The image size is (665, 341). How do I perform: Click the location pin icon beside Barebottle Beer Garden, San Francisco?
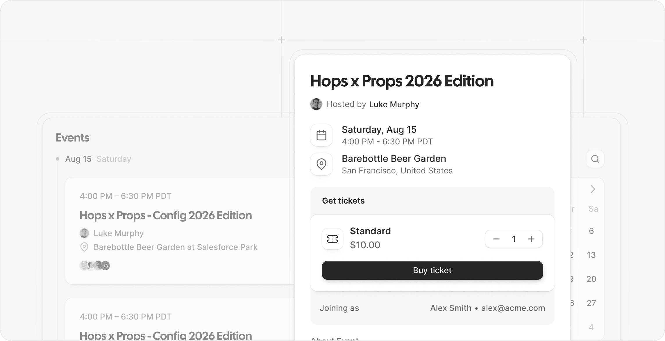321,164
